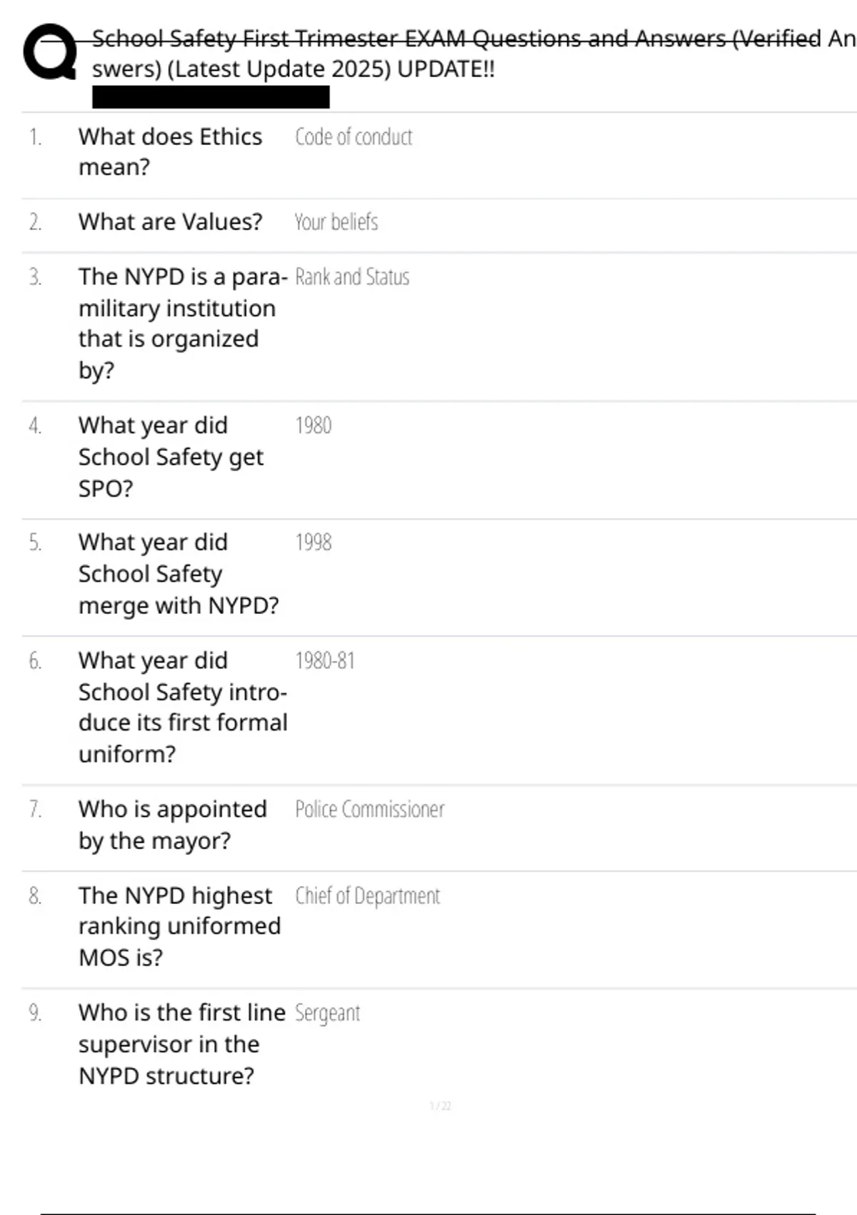Select question 1 about what Ethics means
The height and width of the screenshot is (1215, 857).
click(170, 152)
